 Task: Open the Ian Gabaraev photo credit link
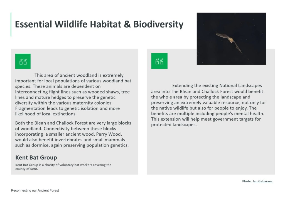coord(262,181)
